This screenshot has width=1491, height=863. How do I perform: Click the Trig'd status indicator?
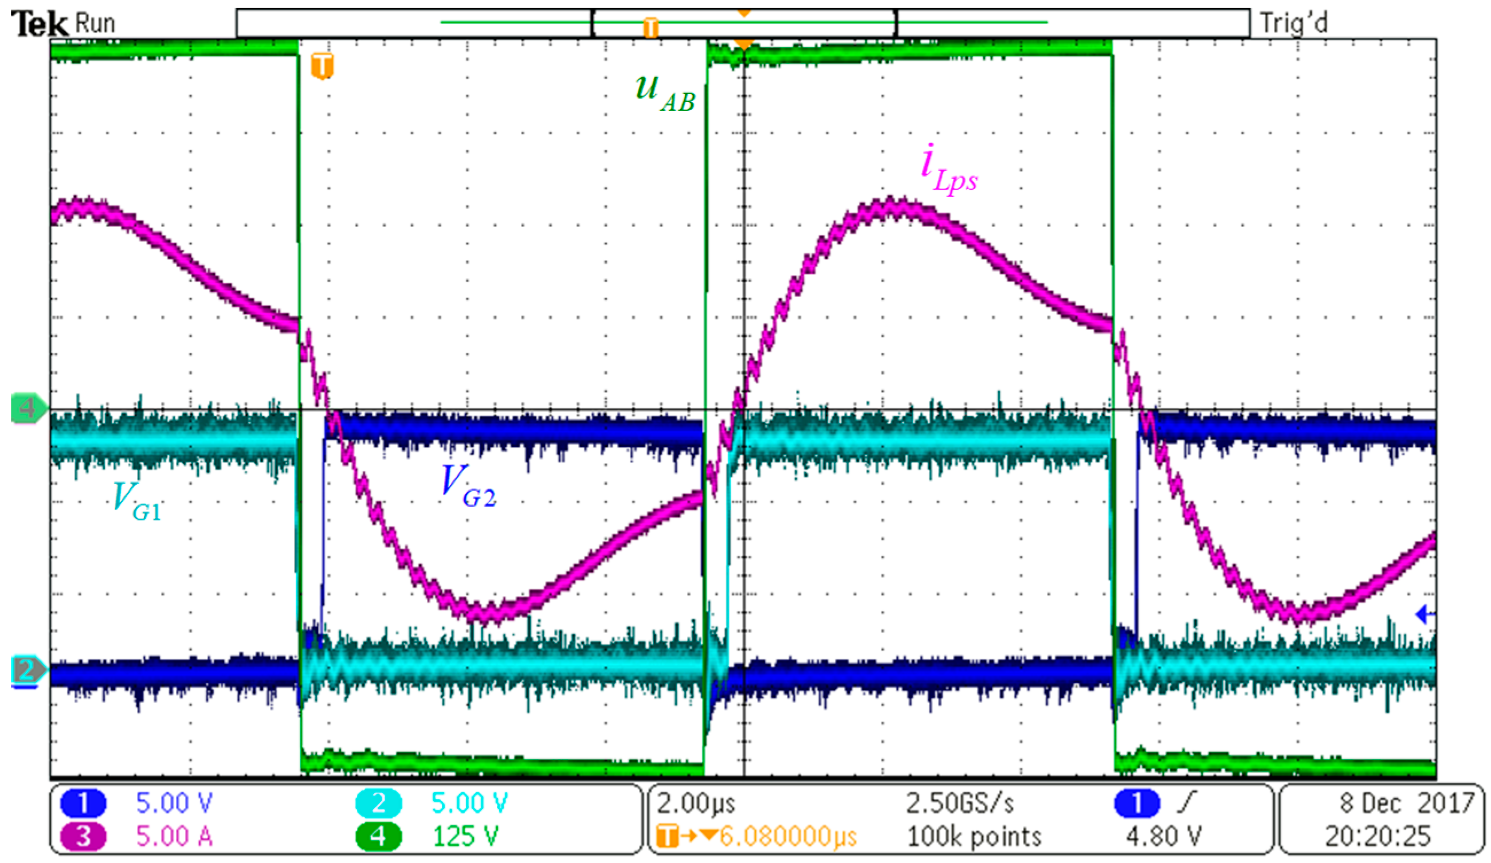[1293, 23]
